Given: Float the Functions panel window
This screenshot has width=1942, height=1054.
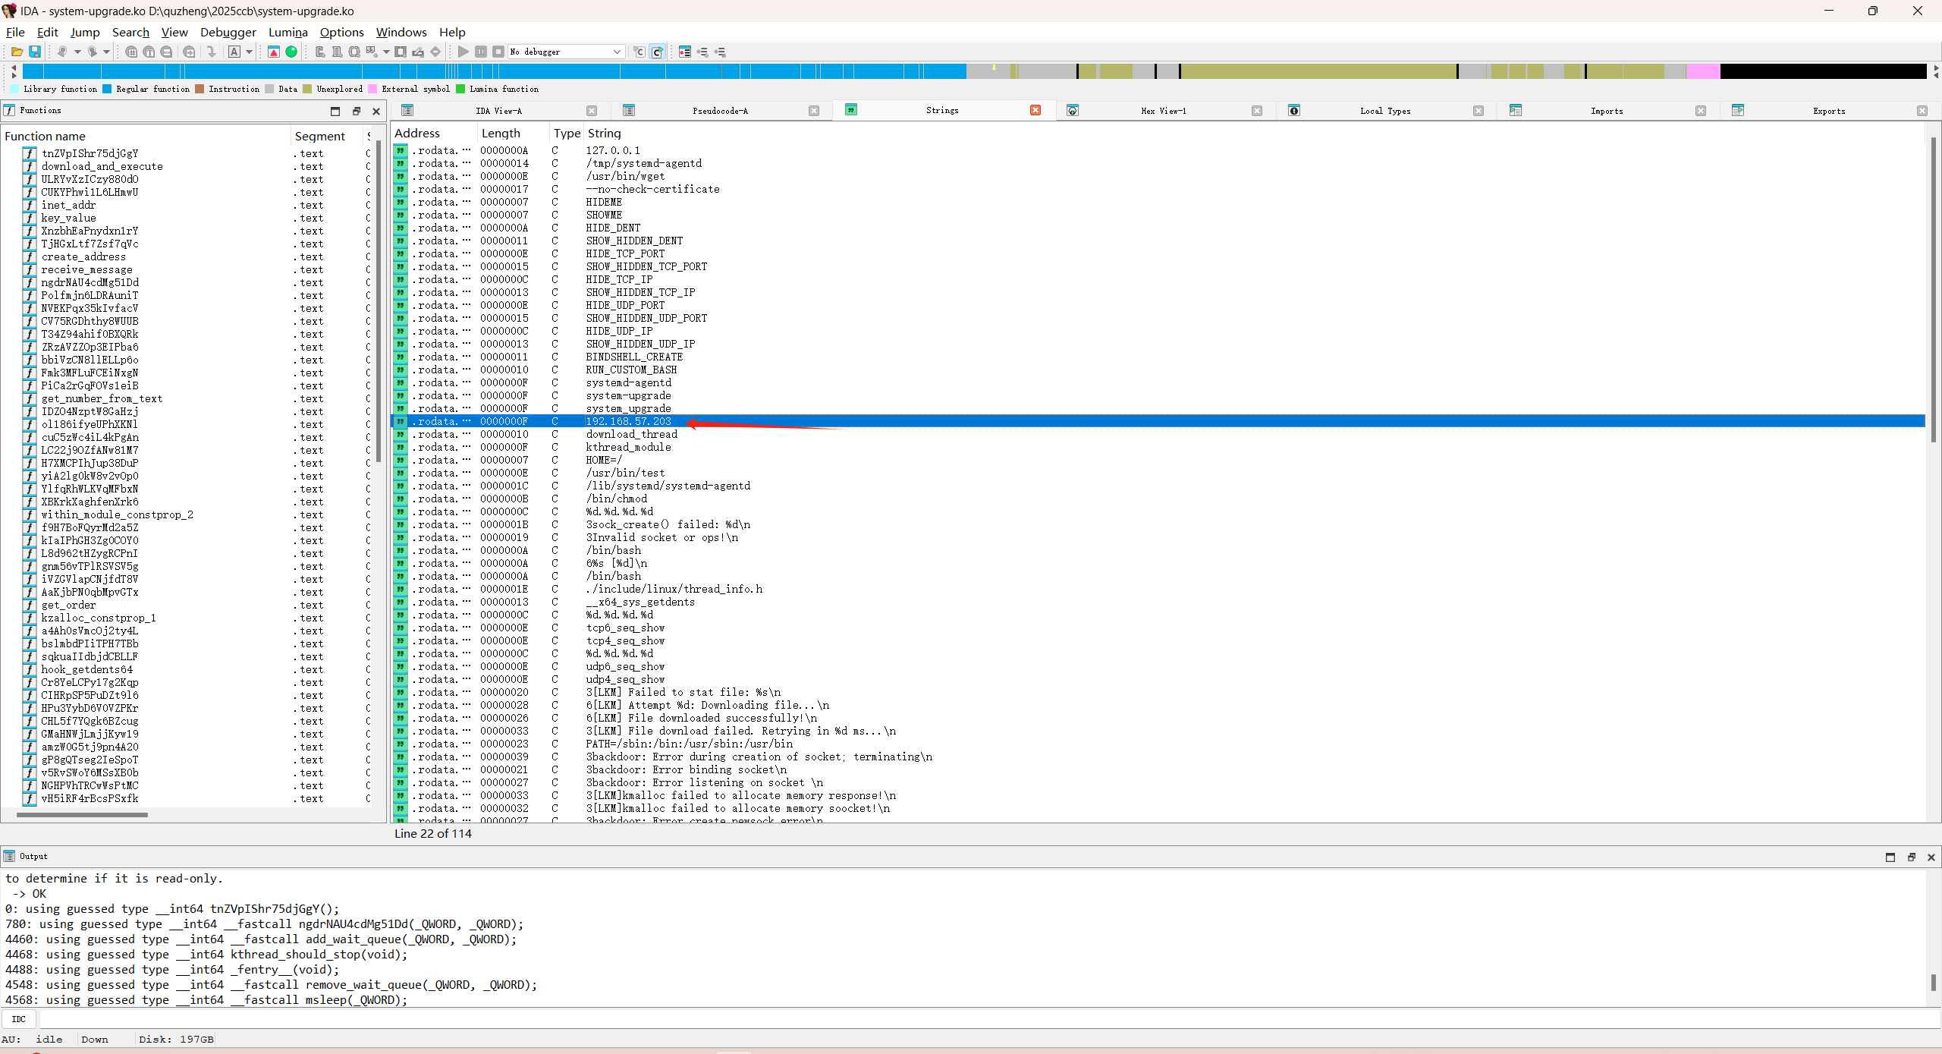Looking at the screenshot, I should [356, 112].
